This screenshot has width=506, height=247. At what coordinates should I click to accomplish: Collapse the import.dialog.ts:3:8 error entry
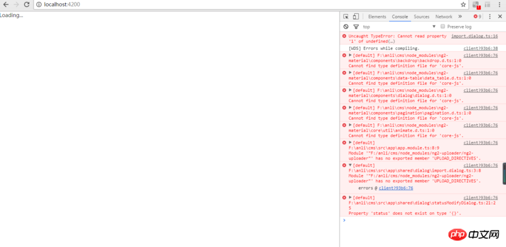(x=350, y=165)
